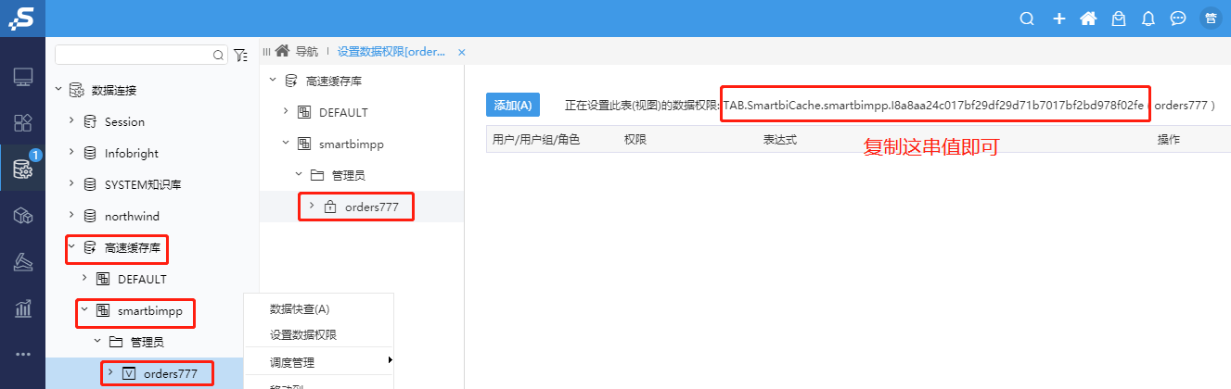
Task: Open the analysis sketch module in sidebar
Action: (23, 262)
